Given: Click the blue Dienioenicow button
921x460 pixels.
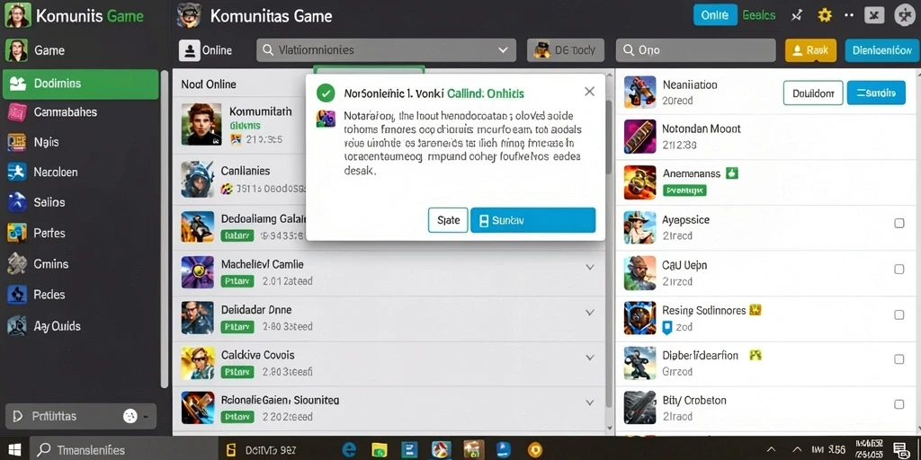Looking at the screenshot, I should pos(881,50).
